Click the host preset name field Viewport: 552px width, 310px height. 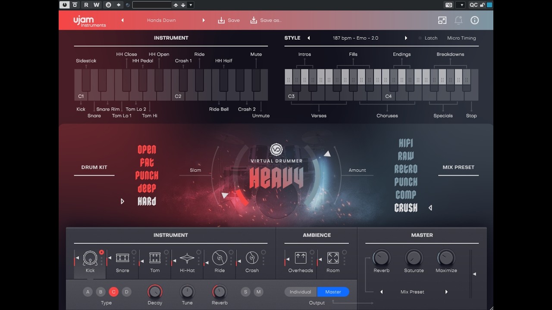[x=152, y=5]
